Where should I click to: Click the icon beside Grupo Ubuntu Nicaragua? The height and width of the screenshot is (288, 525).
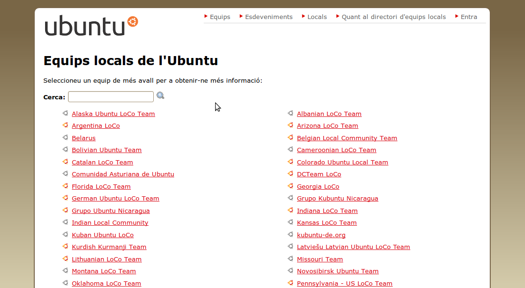tap(65, 211)
